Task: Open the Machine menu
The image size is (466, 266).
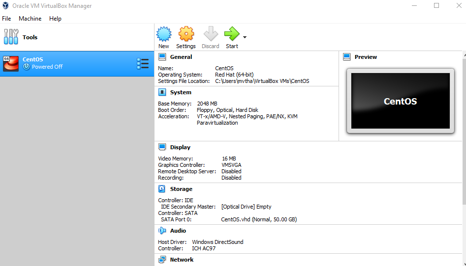Action: tap(30, 18)
